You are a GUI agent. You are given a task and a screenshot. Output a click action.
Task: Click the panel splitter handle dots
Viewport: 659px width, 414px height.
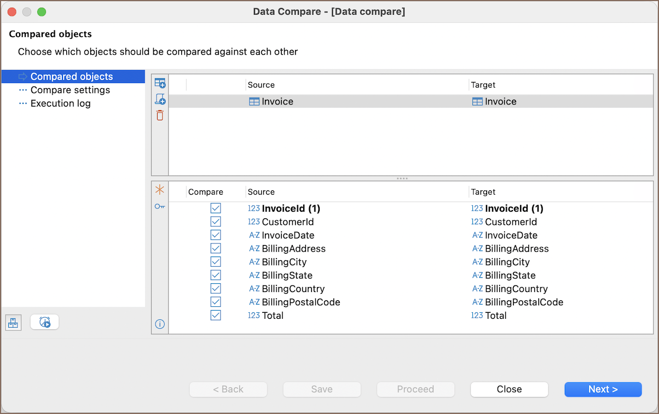coord(402,178)
